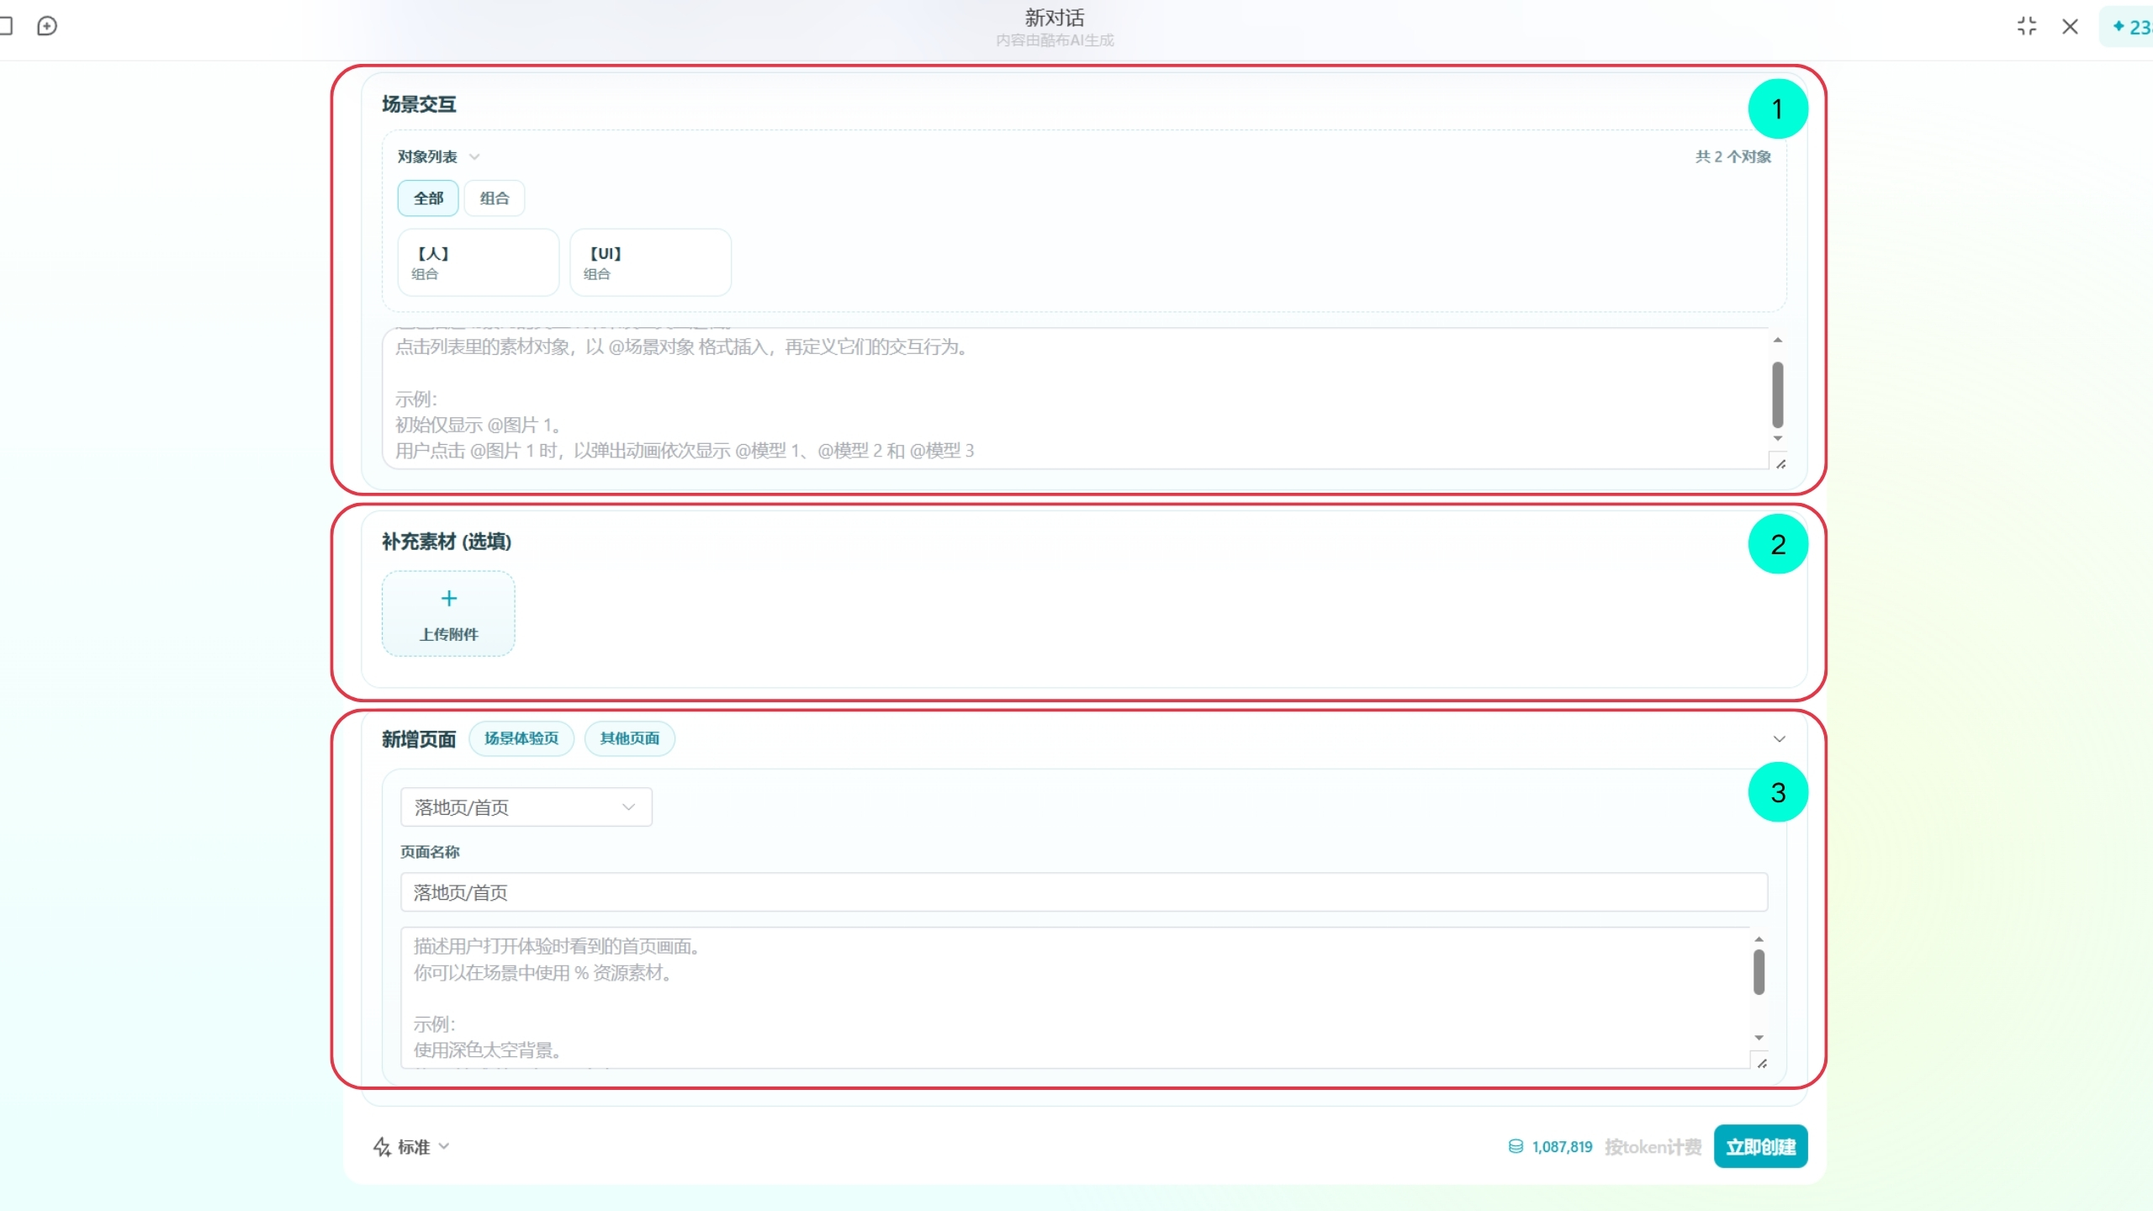Click the scene interaction textarea scrollbar thumb
Viewport: 2153px width, 1211px height.
pos(1778,394)
